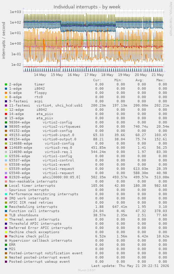Click the graph title Individual interrupts by week
174x274 pixels.
tap(87, 7)
